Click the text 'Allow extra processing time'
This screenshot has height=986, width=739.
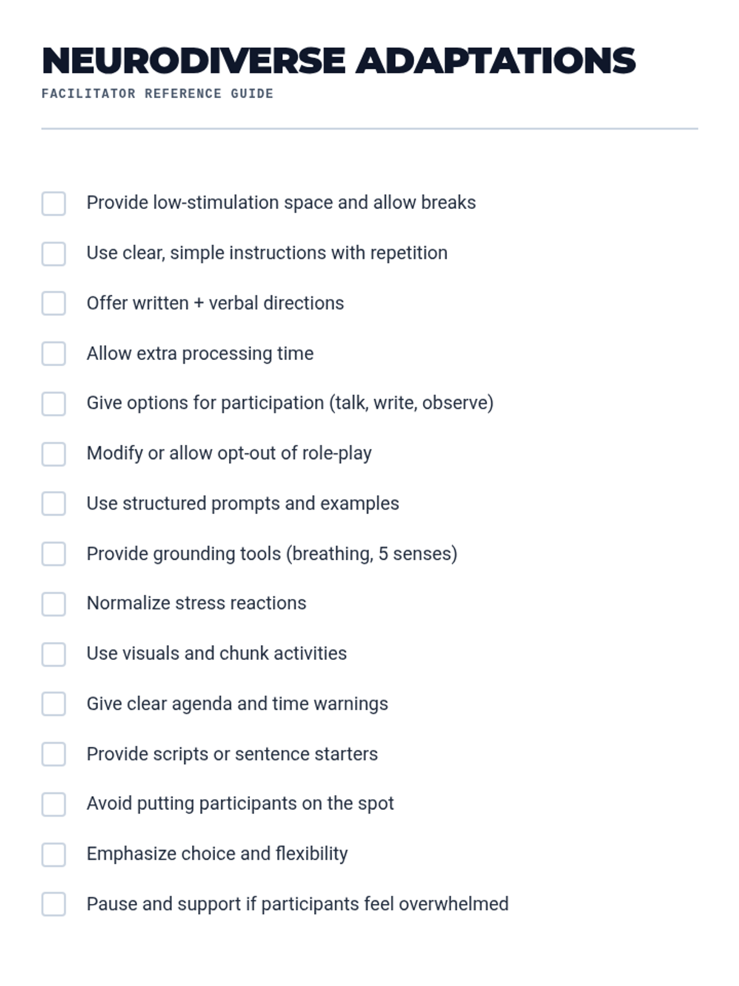(x=200, y=354)
